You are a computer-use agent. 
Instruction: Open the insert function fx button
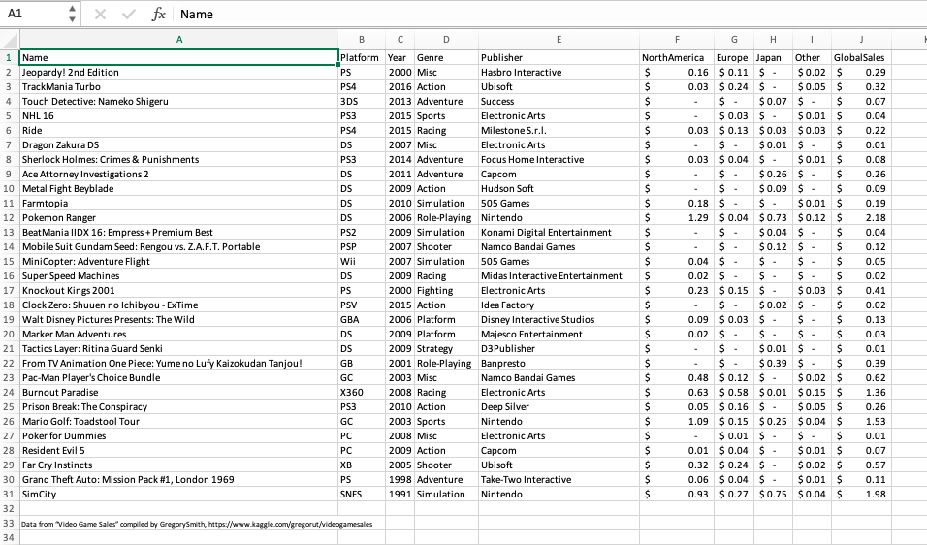[x=158, y=15]
